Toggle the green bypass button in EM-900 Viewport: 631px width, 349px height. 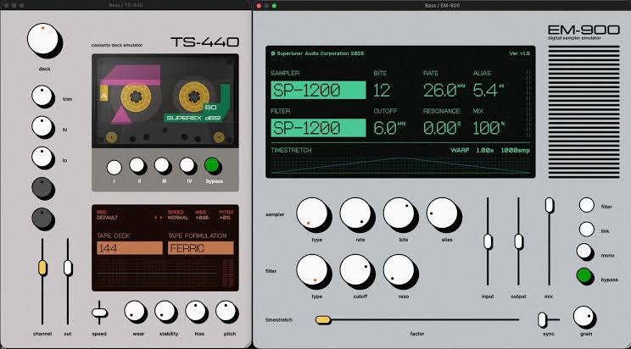tap(584, 275)
